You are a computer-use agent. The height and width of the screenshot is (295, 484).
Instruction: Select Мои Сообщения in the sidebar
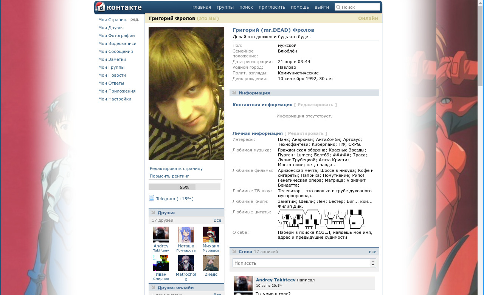116,51
